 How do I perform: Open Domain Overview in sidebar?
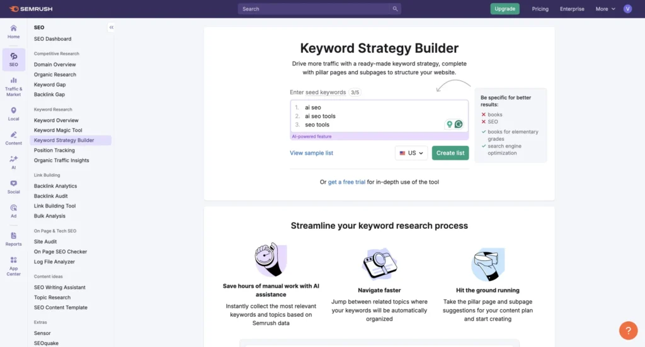point(55,65)
